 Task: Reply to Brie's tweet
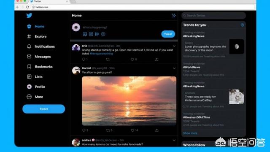tap(84, 59)
